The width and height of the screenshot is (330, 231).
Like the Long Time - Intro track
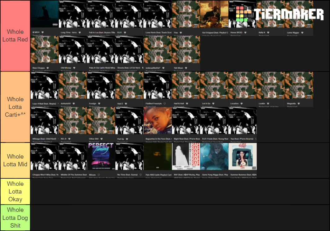click(79, 33)
